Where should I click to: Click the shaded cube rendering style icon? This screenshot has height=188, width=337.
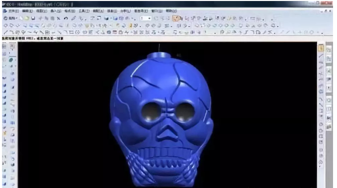point(106,18)
